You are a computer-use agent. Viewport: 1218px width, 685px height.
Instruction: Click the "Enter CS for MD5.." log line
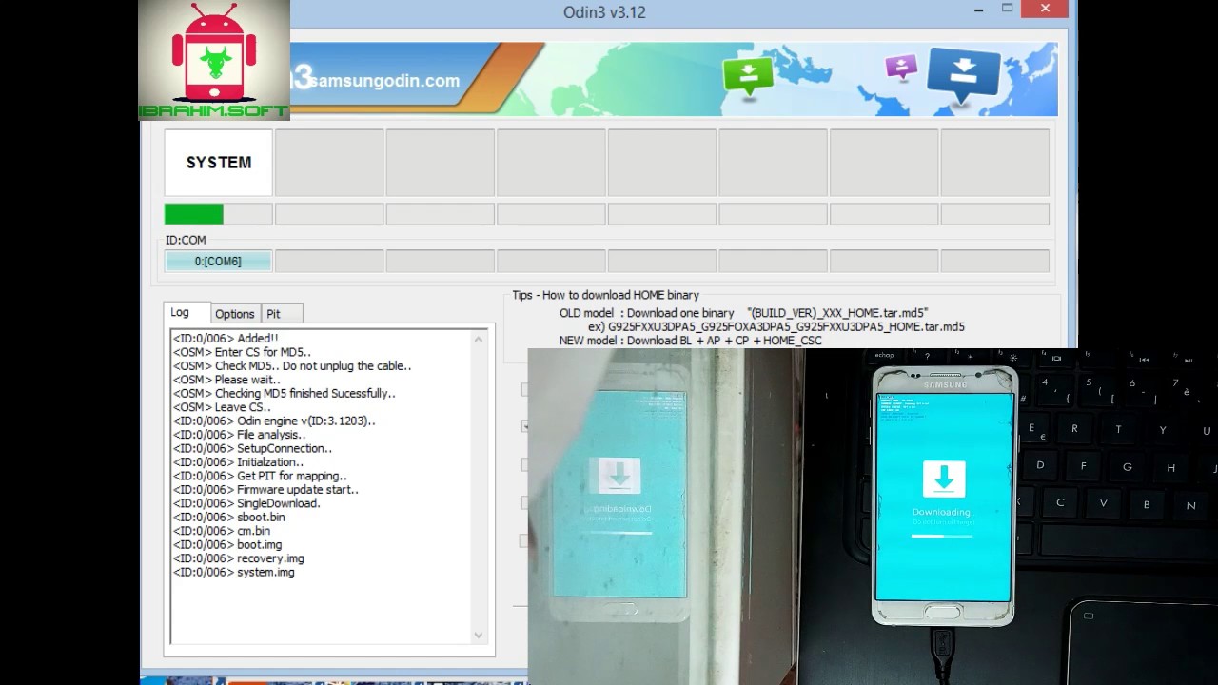[242, 352]
